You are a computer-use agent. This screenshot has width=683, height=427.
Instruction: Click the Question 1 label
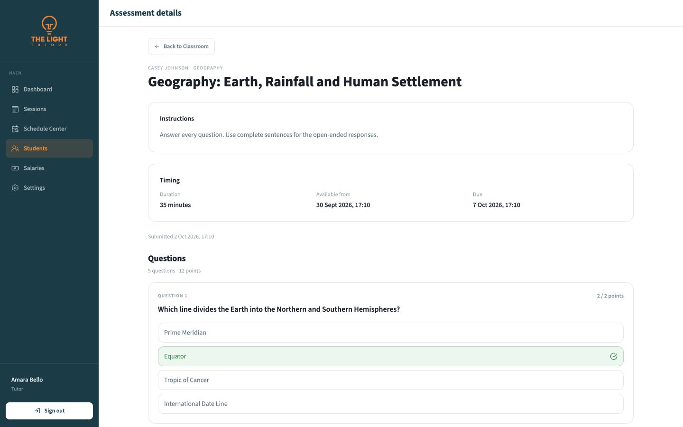point(173,296)
